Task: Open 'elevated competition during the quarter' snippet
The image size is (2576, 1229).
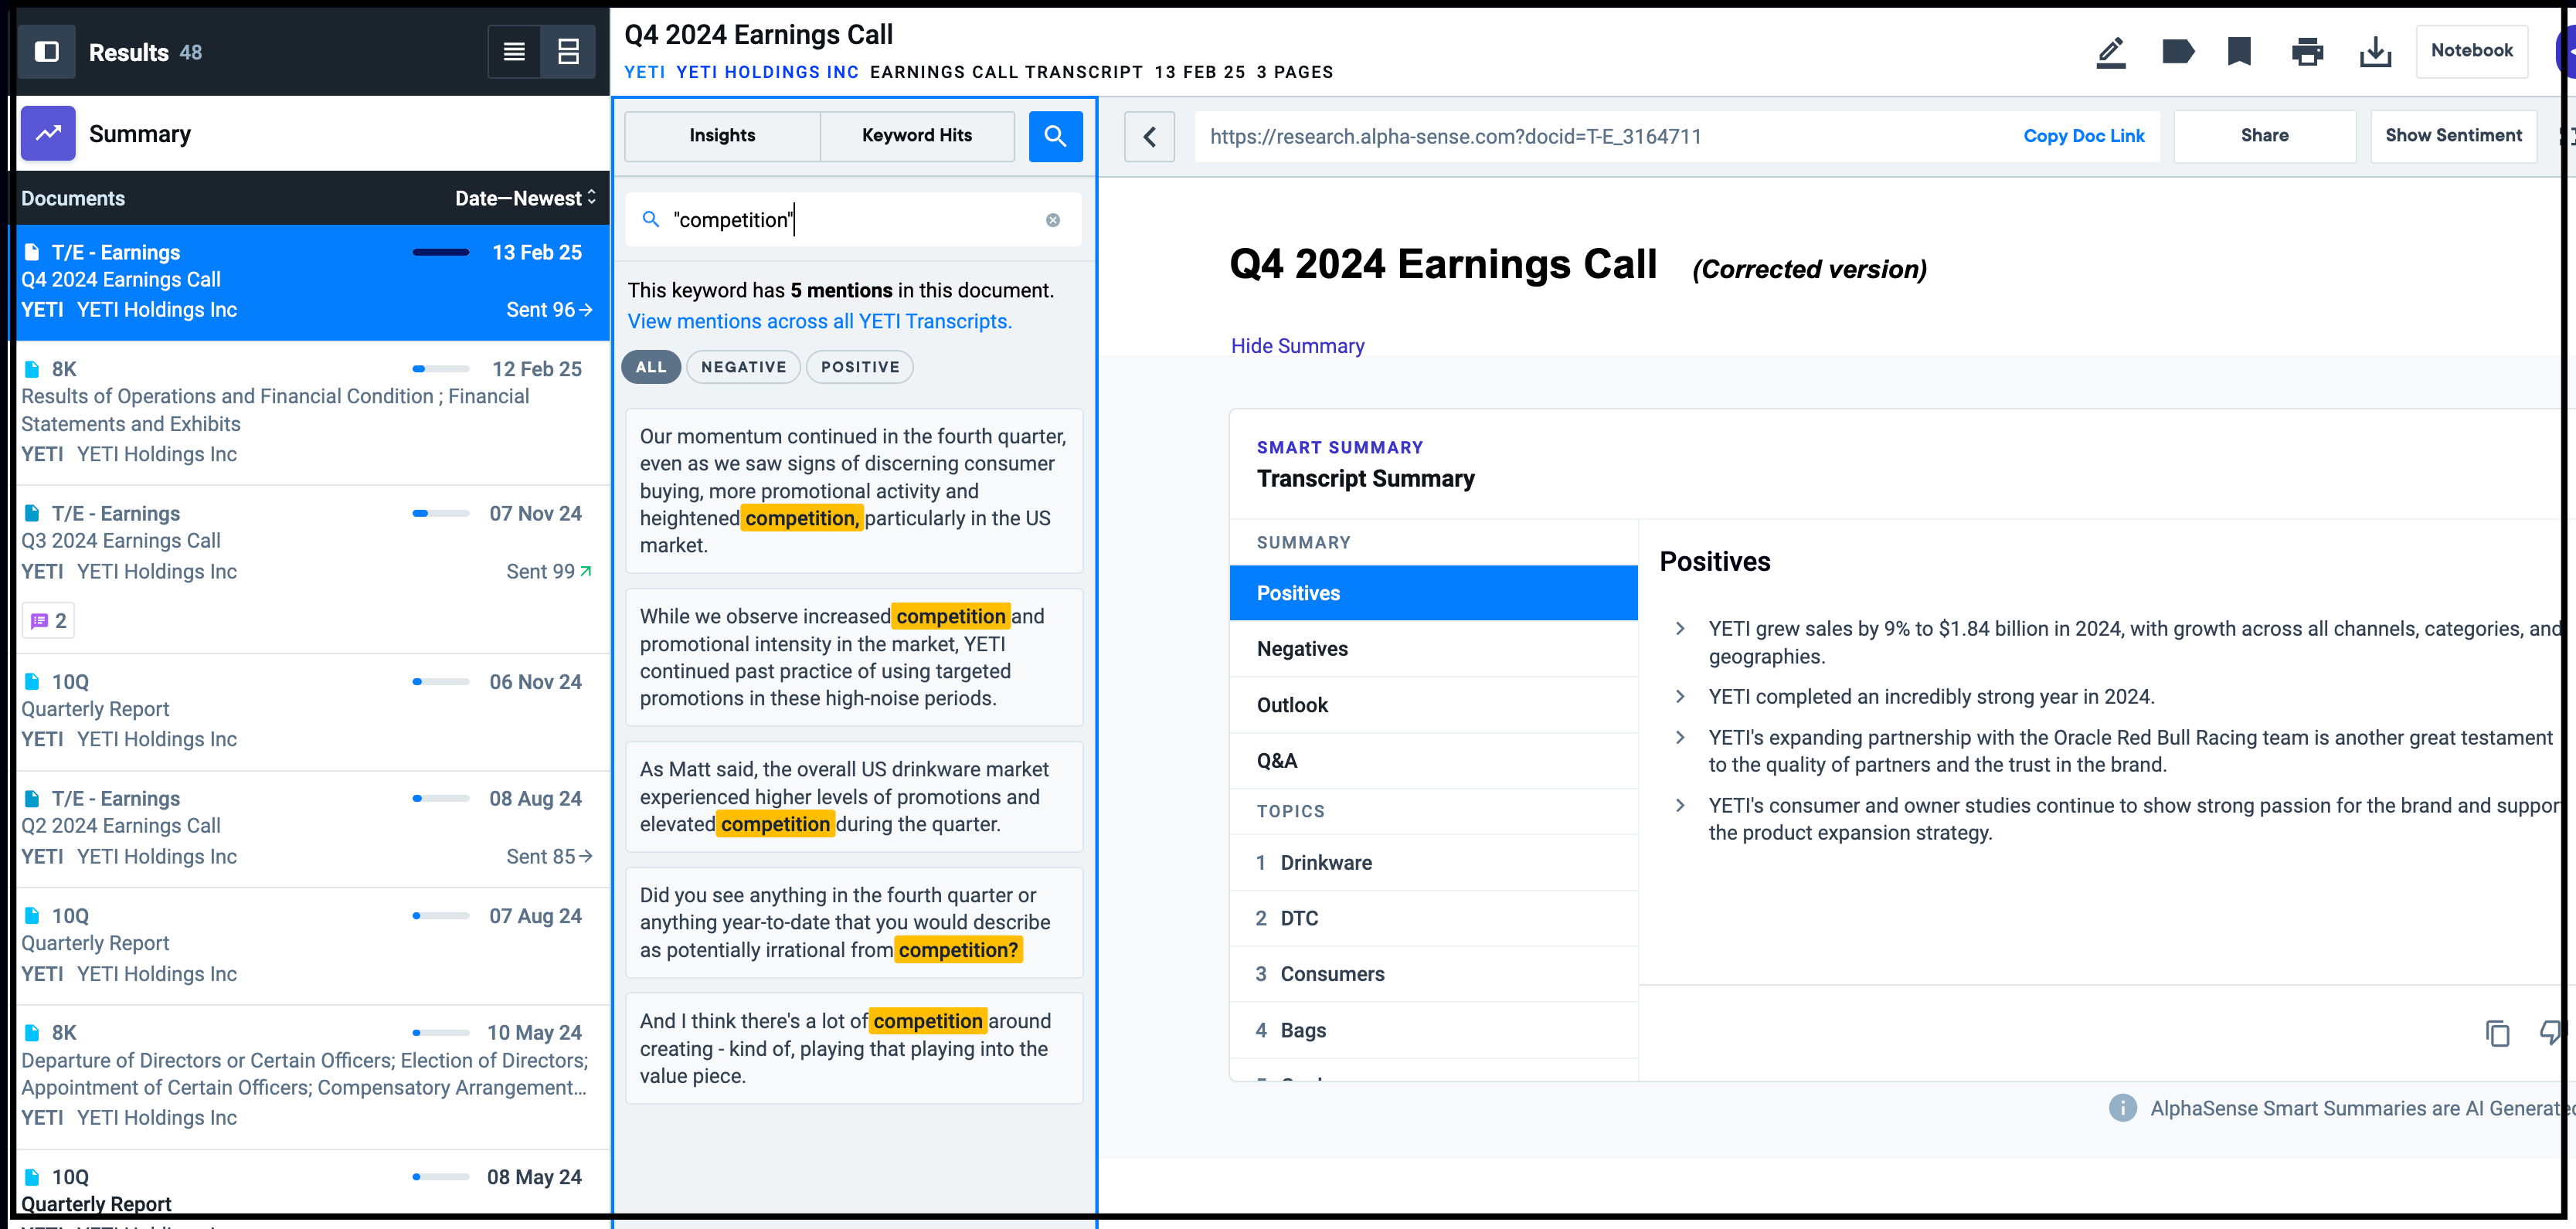Action: [854, 796]
